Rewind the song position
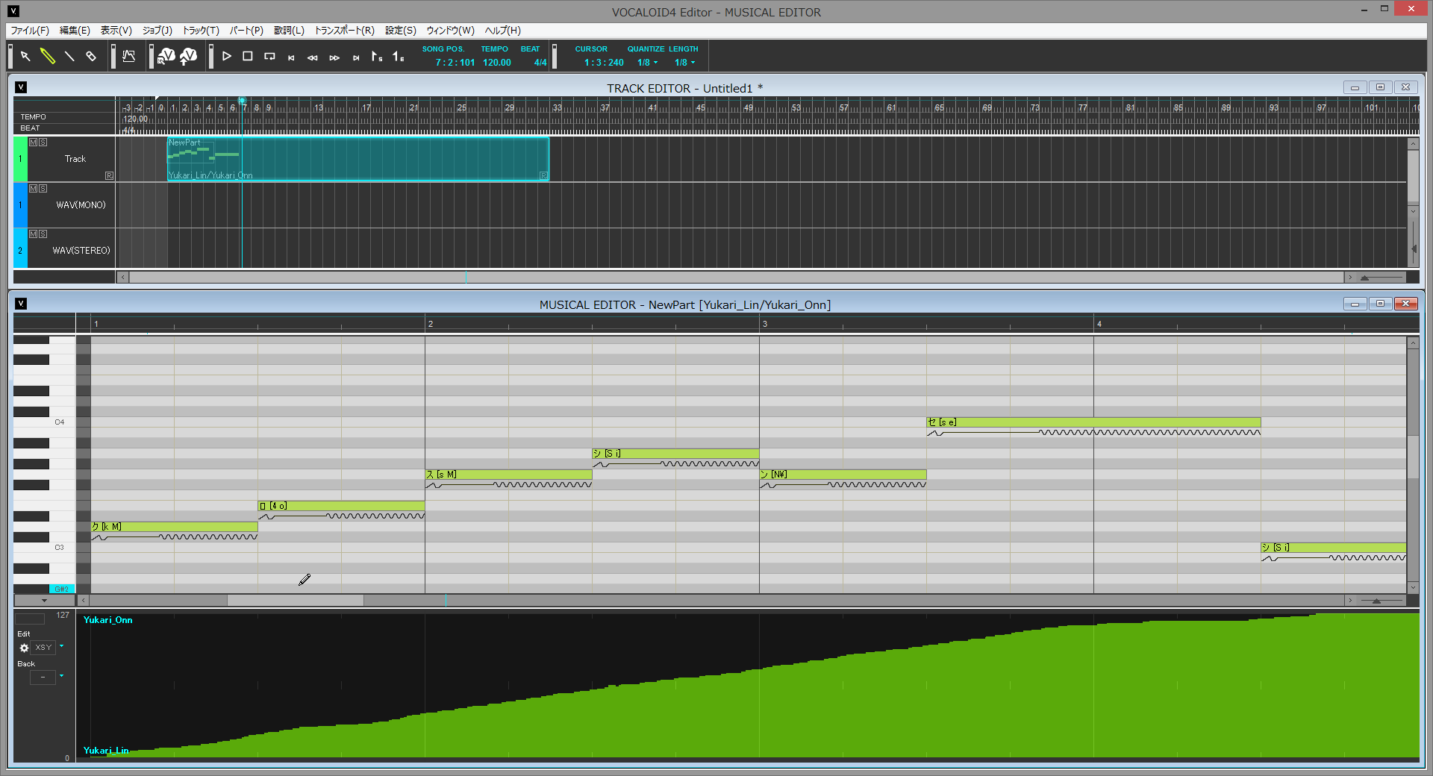Image resolution: width=1433 pixels, height=776 pixels. coord(313,57)
